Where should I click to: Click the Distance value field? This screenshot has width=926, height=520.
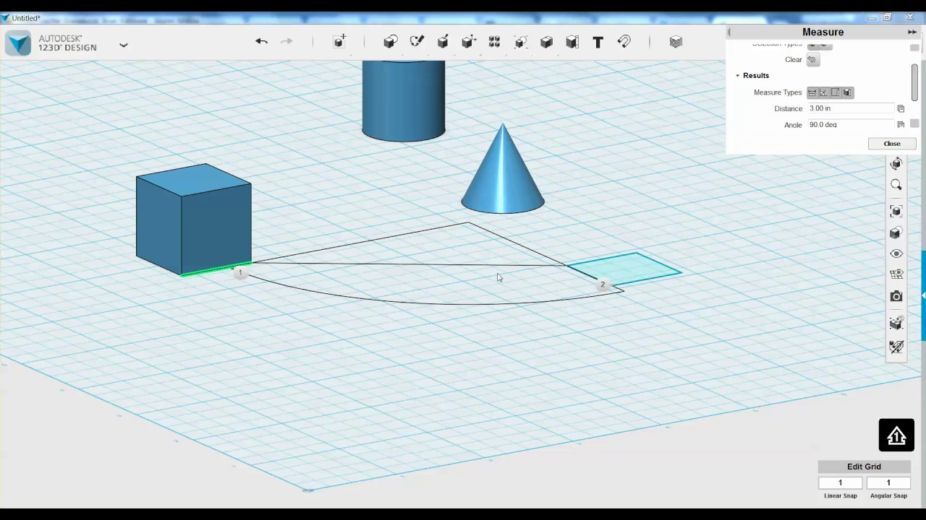click(x=851, y=108)
